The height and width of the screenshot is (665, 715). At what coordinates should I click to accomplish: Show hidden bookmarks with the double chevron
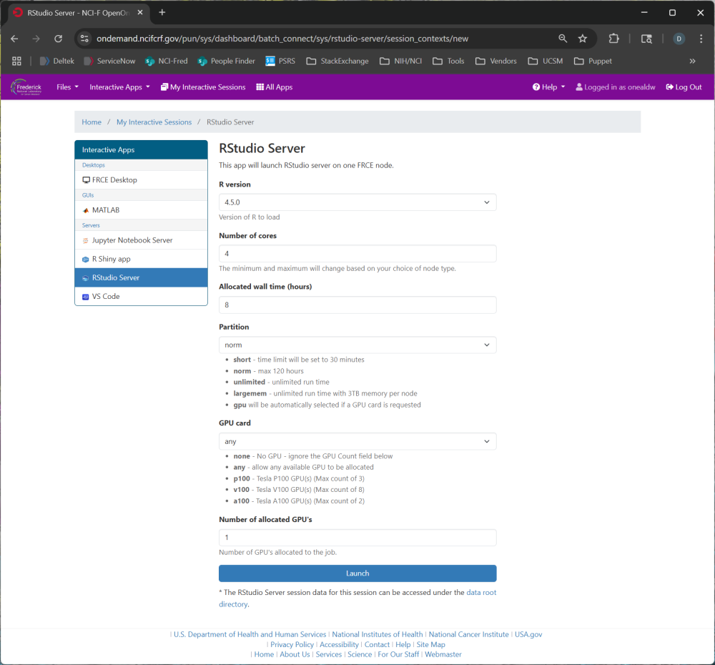[692, 61]
